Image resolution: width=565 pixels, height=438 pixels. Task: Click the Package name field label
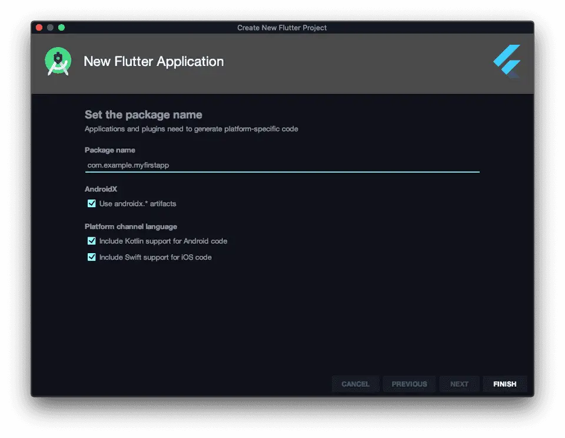tap(110, 150)
